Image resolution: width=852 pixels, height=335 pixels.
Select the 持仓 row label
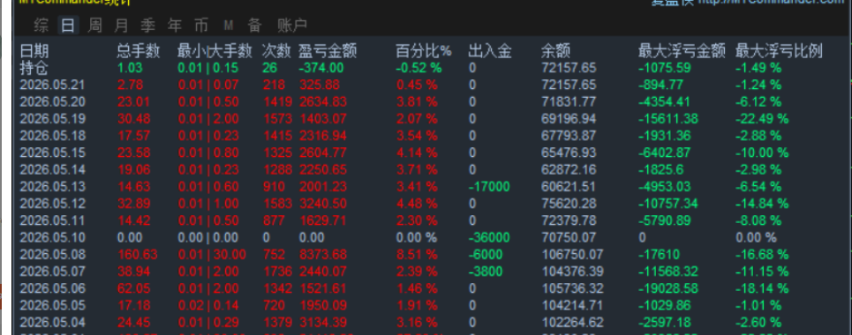click(34, 68)
